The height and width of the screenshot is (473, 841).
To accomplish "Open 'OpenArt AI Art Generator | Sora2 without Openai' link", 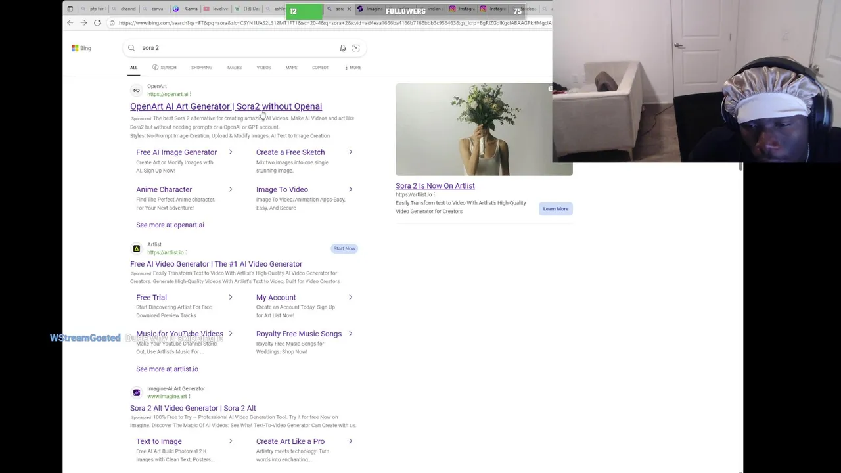I will [226, 106].
